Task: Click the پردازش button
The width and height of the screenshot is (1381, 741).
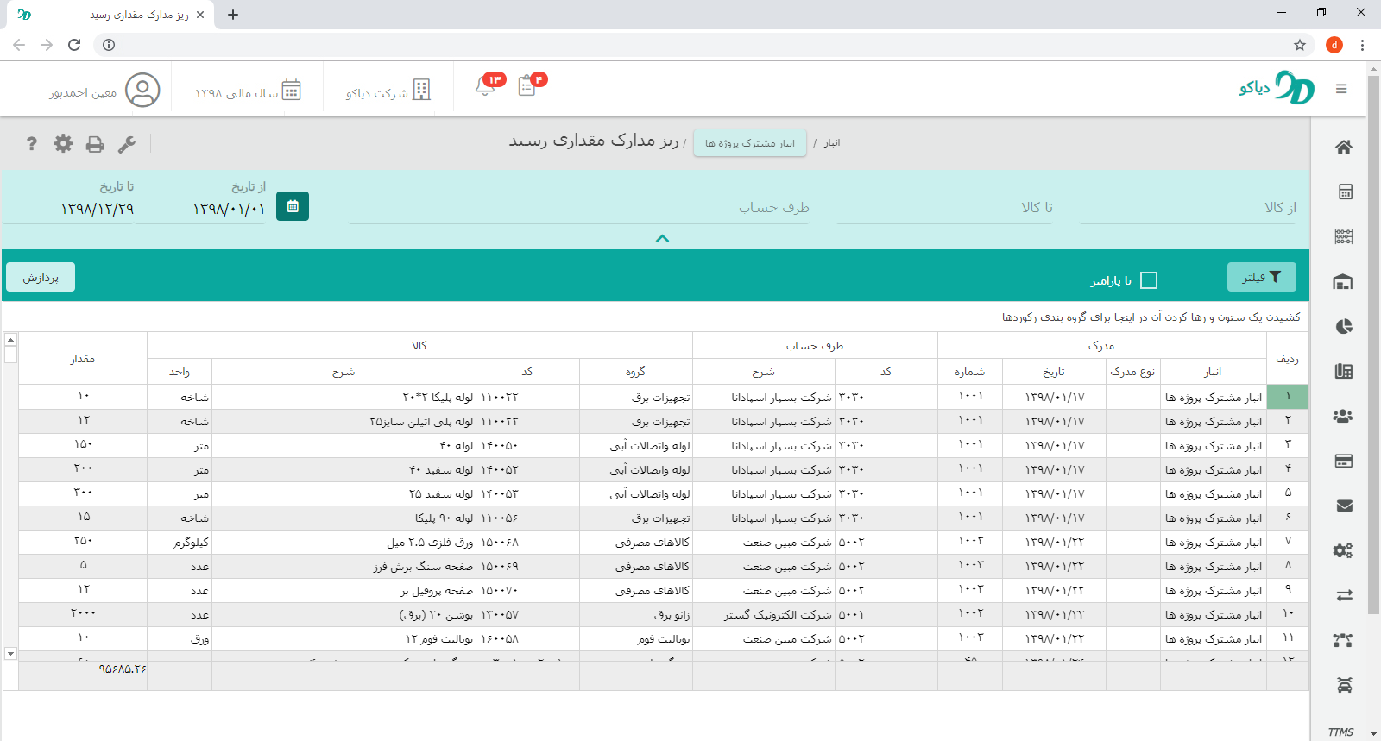Action: (41, 277)
